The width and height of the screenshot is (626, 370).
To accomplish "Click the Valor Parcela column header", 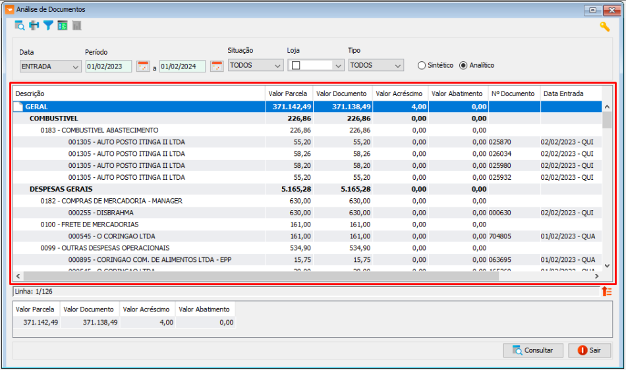I will (288, 93).
